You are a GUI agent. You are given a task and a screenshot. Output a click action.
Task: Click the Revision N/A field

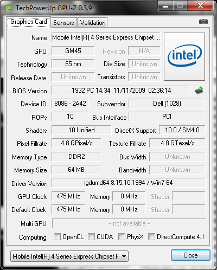click(144, 51)
